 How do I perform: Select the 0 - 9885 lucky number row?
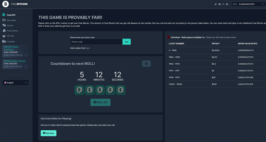216,50
